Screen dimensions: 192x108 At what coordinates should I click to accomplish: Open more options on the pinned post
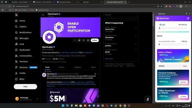coord(98,74)
